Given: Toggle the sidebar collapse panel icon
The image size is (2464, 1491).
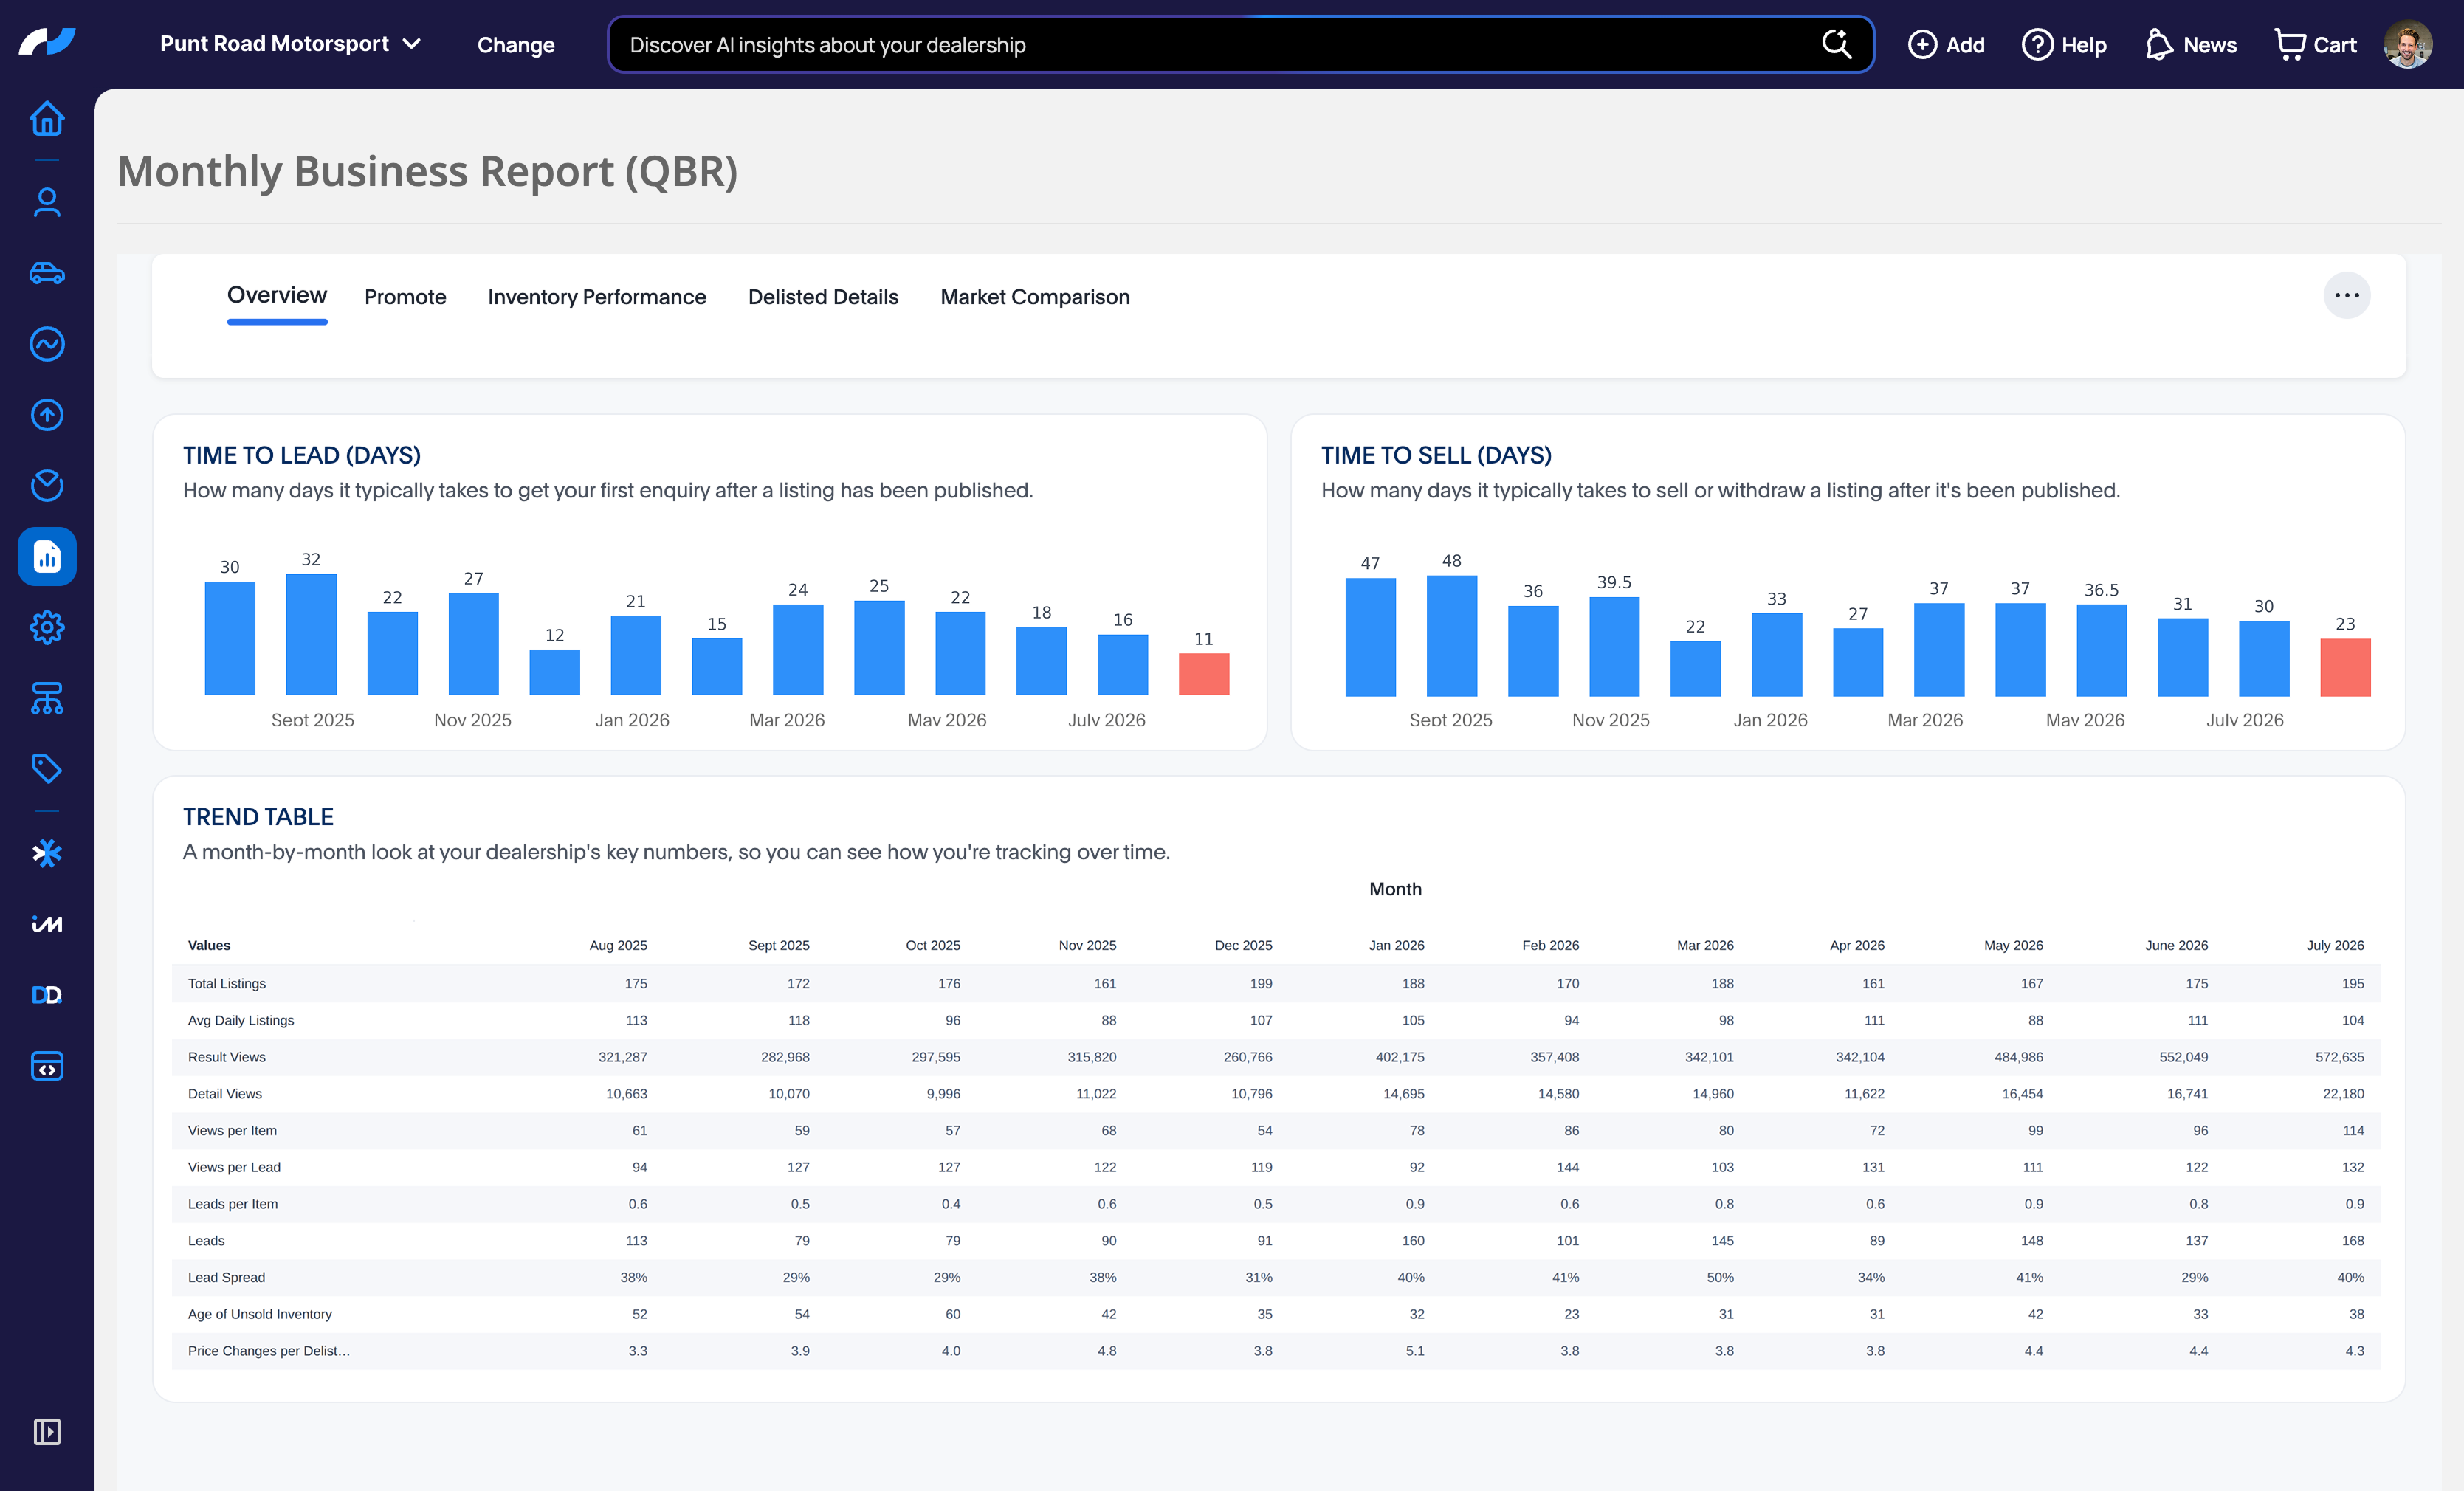Looking at the screenshot, I should (x=47, y=1432).
